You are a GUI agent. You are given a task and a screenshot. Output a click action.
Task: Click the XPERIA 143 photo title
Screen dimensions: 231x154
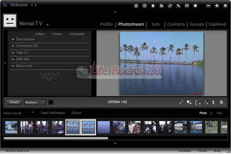118,102
